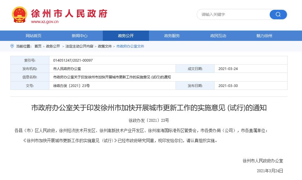
Task: Go to the 政民互动 nav tab
Action: (x=218, y=36)
